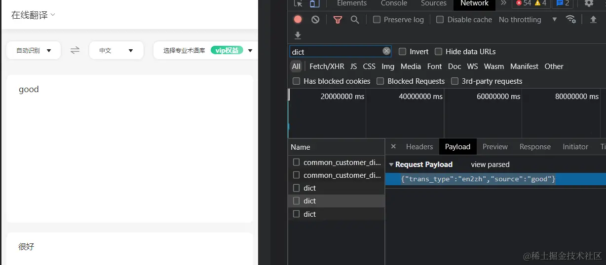
Task: Filter requests by CSS
Action: click(369, 66)
